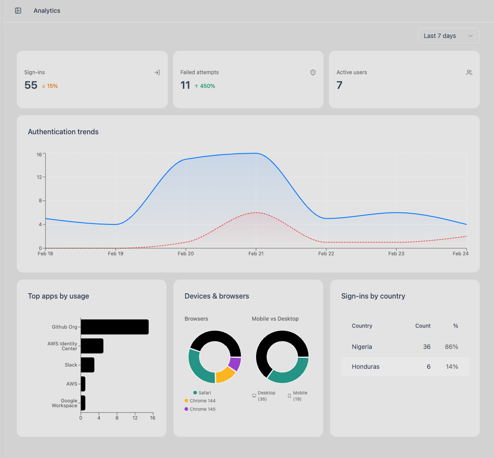The width and height of the screenshot is (494, 458).
Task: Expand the date range selector chevron
Action: pos(471,36)
